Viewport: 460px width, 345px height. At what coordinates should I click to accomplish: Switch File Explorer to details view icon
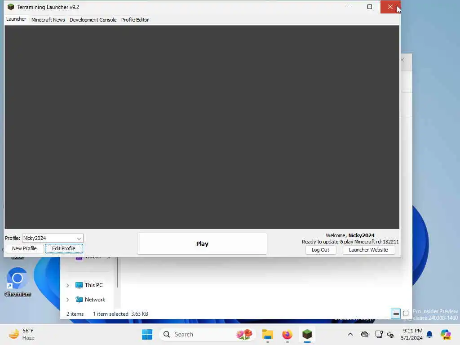click(x=396, y=314)
